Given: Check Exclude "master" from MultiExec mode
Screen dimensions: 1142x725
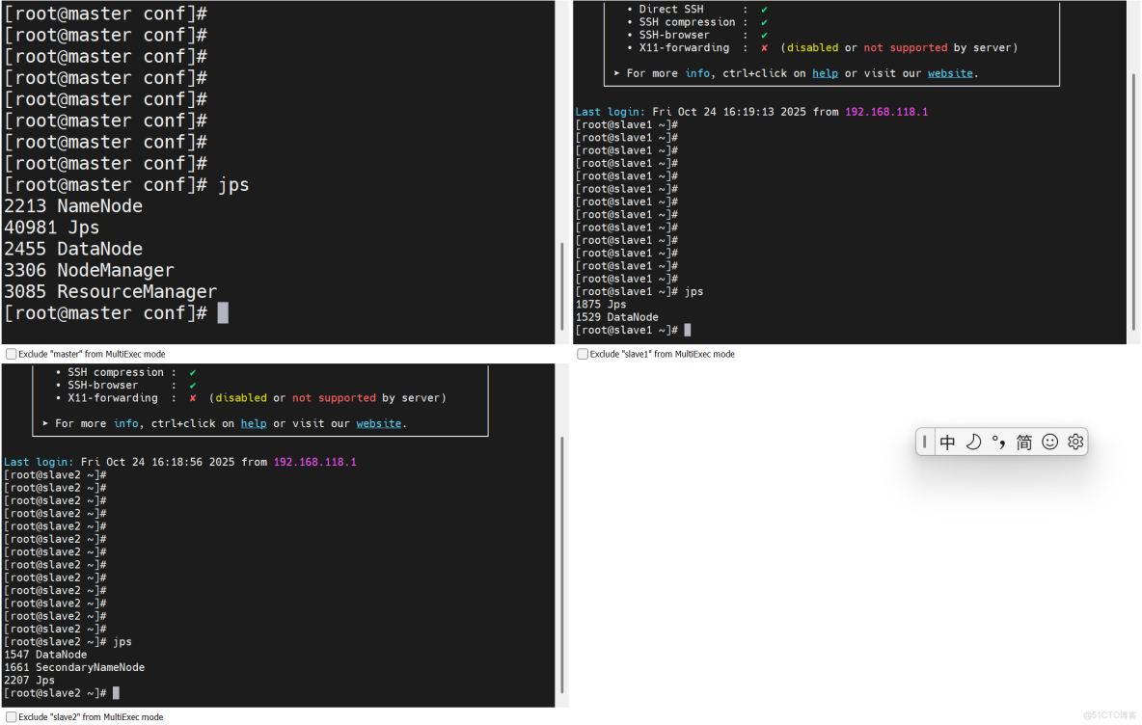Looking at the screenshot, I should [x=11, y=354].
